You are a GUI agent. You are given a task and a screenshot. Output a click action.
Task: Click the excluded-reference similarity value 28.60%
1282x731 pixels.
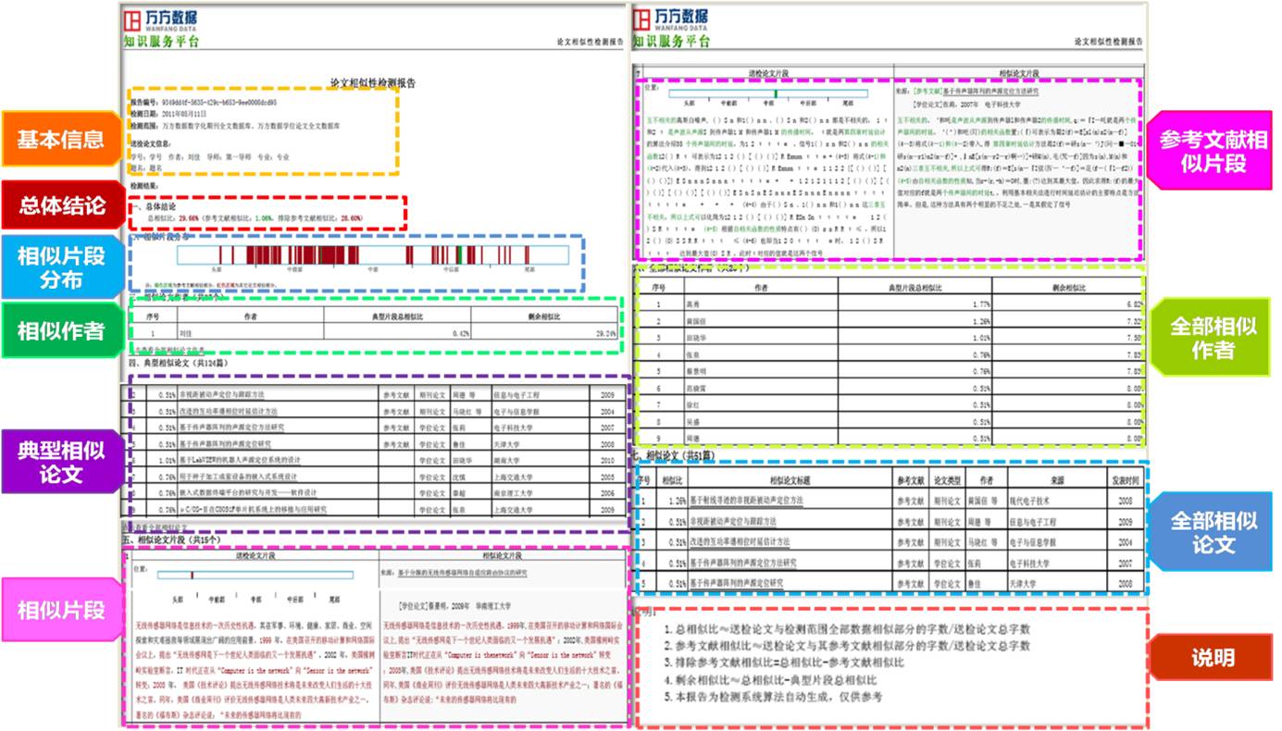click(348, 218)
